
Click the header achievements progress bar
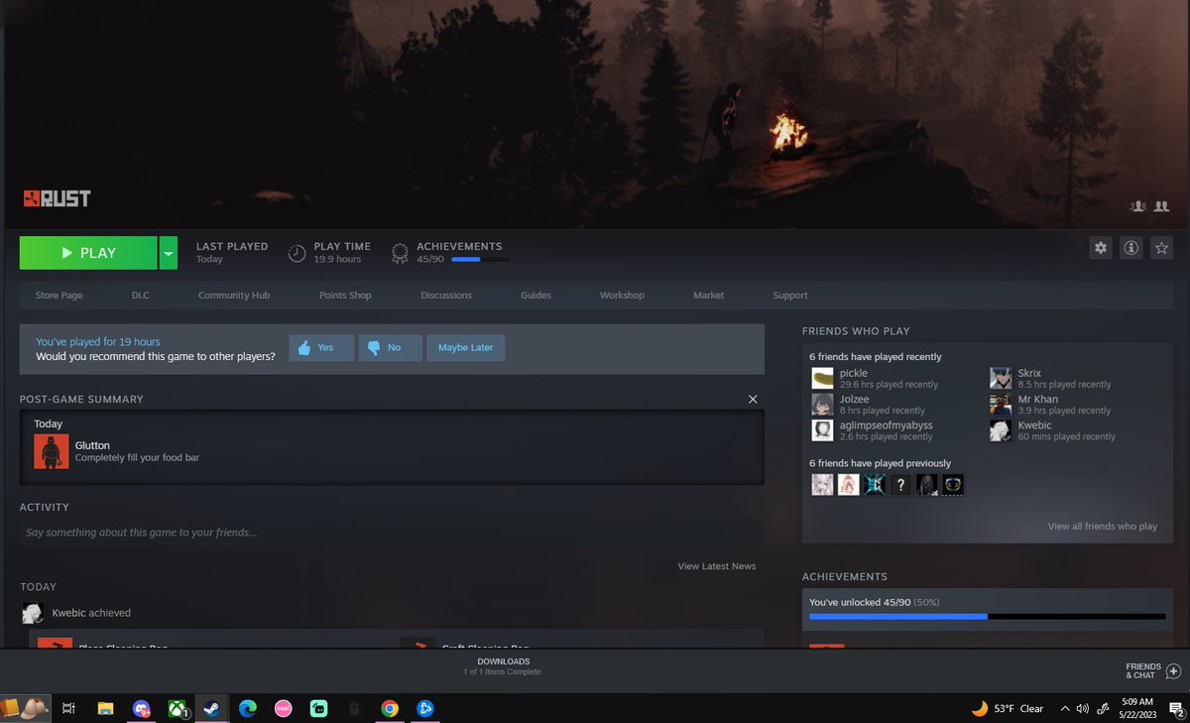[x=480, y=260]
